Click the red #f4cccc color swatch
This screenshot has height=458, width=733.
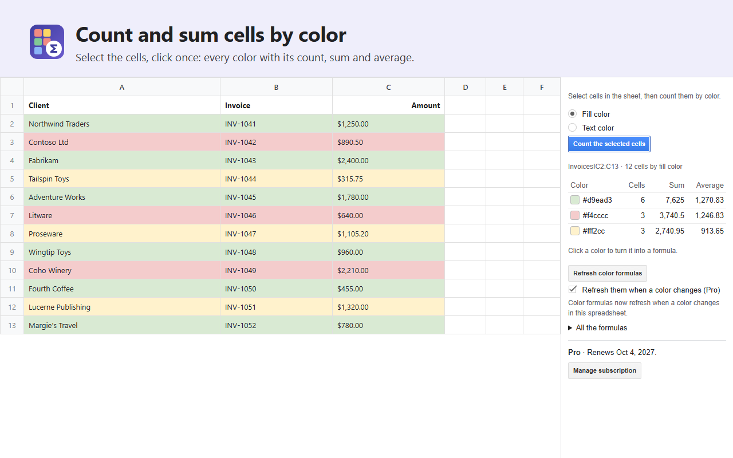(x=575, y=215)
